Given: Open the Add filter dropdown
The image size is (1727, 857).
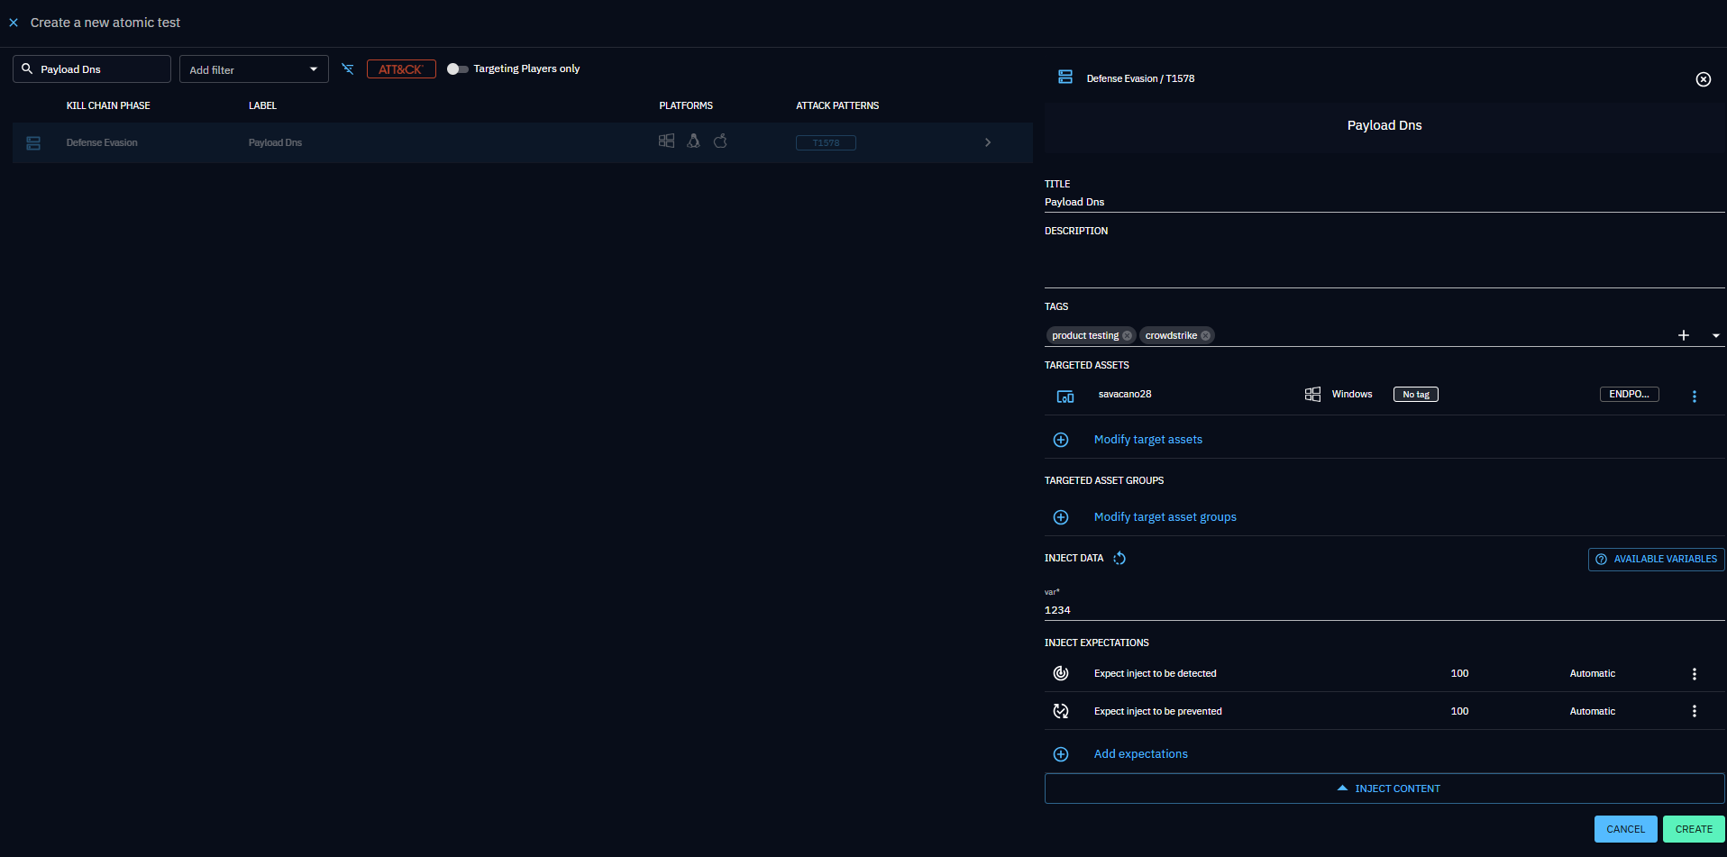Looking at the screenshot, I should coord(253,69).
